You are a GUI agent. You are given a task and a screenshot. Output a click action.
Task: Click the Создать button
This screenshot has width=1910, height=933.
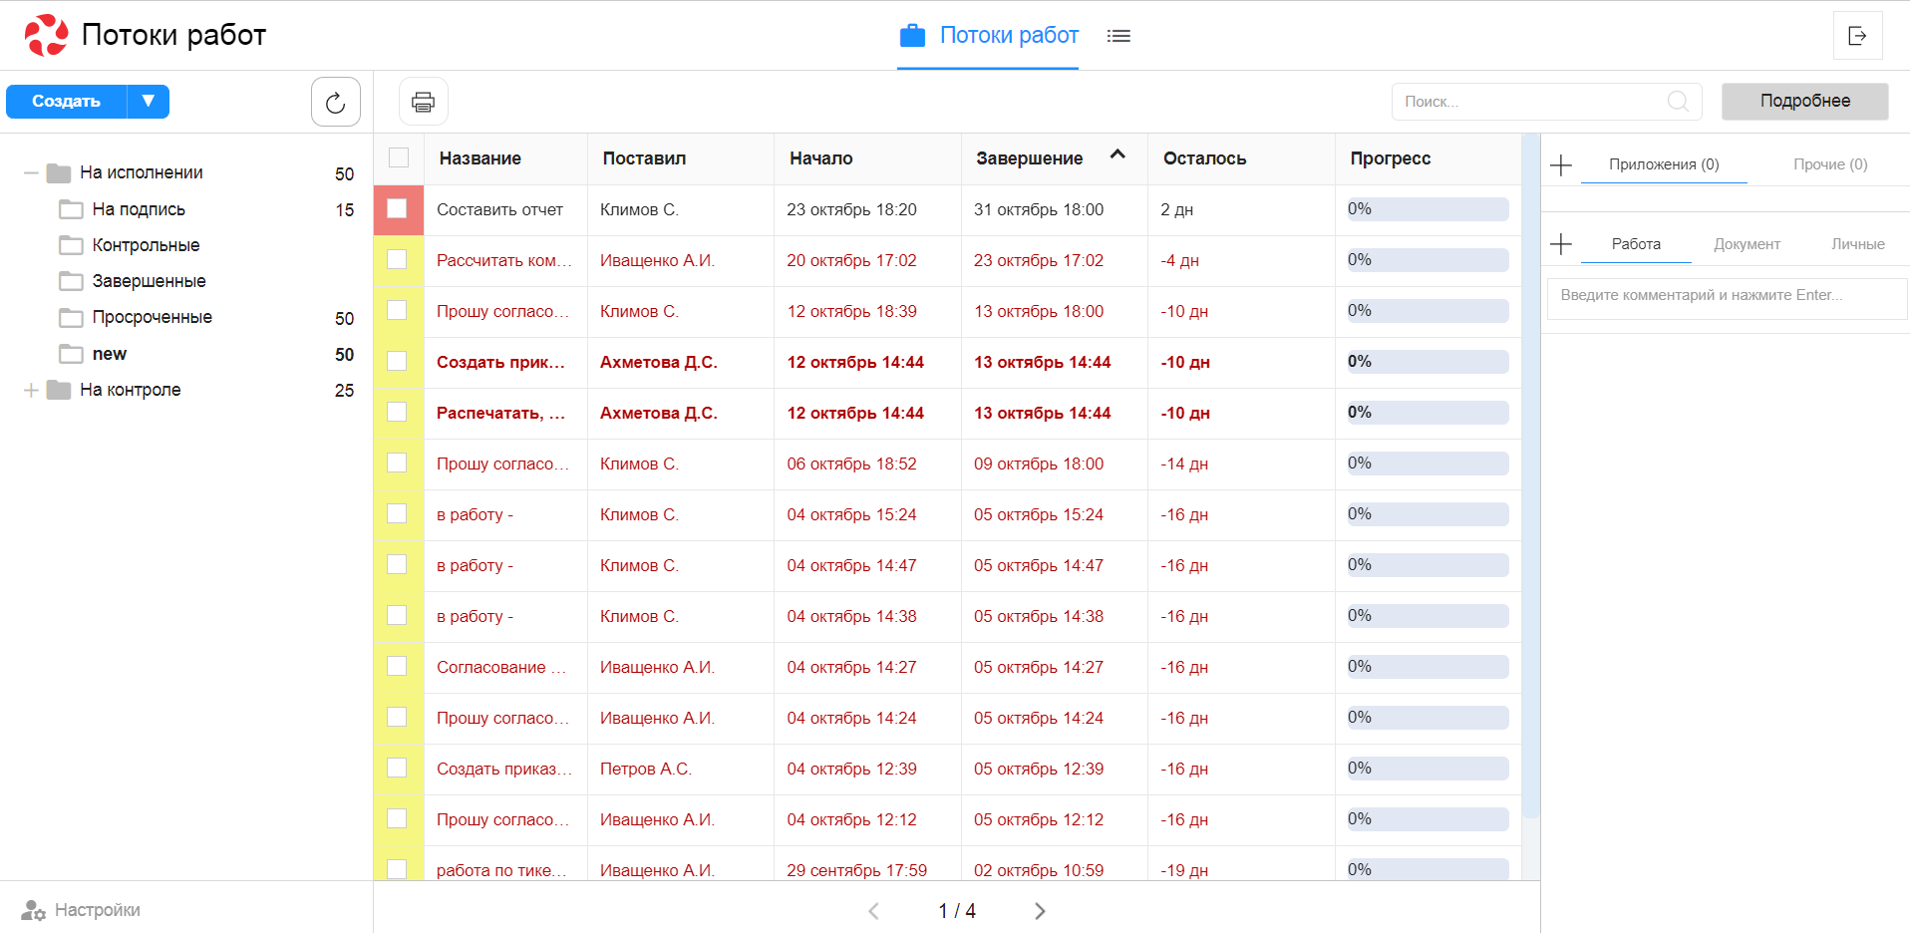click(66, 101)
